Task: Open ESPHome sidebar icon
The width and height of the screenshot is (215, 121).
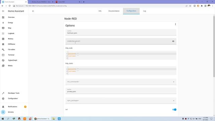Action: [x=3, y=44]
